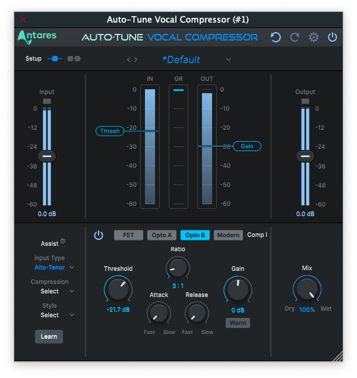Click the Learn button

(49, 336)
